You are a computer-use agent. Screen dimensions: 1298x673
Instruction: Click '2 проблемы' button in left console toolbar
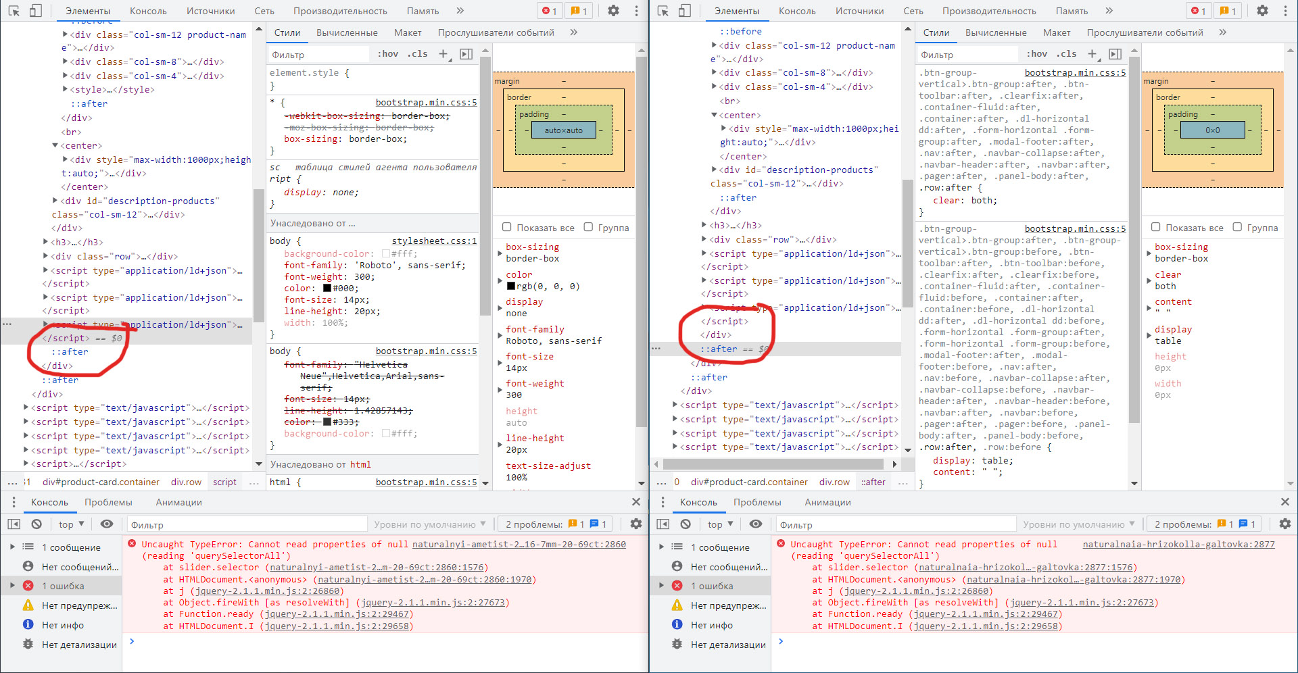click(554, 524)
